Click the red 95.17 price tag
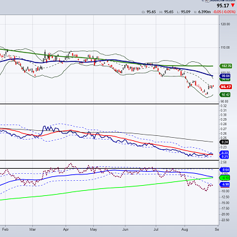 point(226,87)
